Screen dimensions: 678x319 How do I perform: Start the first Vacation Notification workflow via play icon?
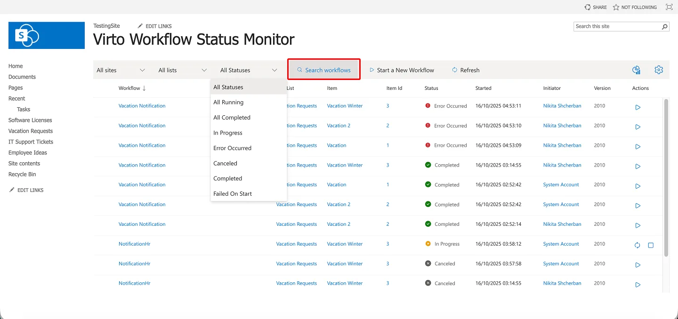point(638,107)
